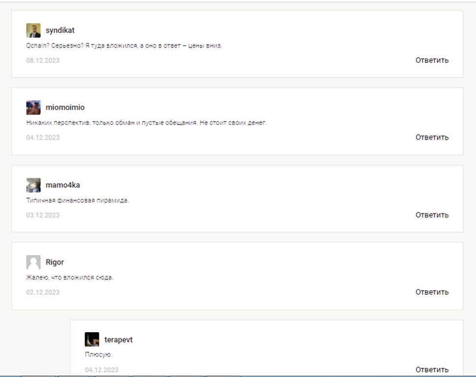Viewport: 476px width, 377px height.
Task: Click the Rigor username
Action: point(55,262)
